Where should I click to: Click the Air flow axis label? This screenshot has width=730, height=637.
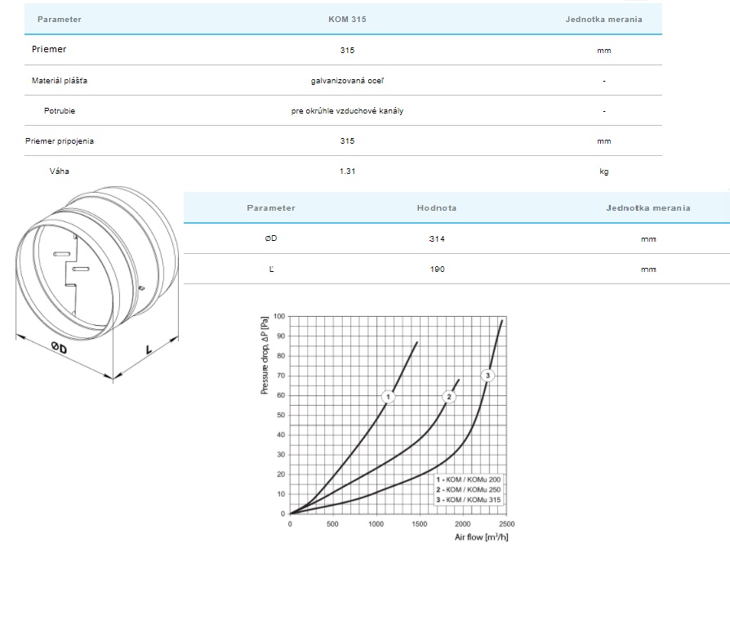(x=481, y=537)
